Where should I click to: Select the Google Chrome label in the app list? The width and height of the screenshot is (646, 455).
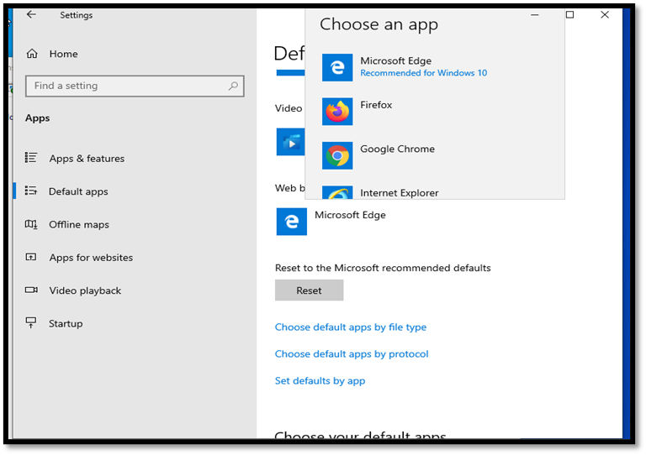(x=398, y=149)
